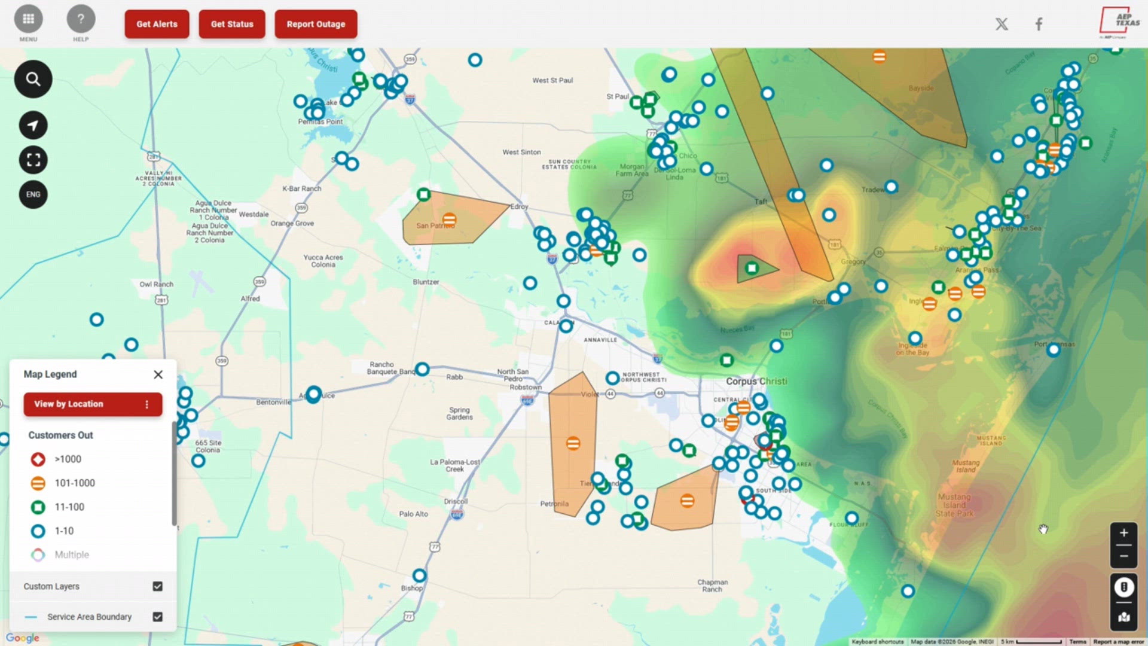Viewport: 1148px width, 646px height.
Task: Open the X (Twitter) social icon
Action: coord(1002,24)
